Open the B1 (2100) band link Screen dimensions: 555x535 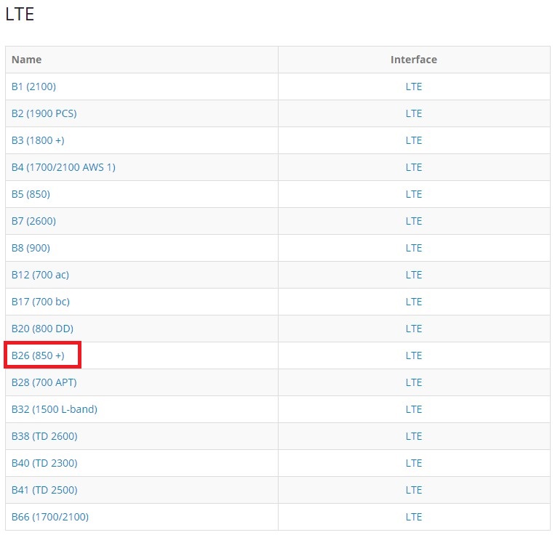pyautogui.click(x=33, y=87)
